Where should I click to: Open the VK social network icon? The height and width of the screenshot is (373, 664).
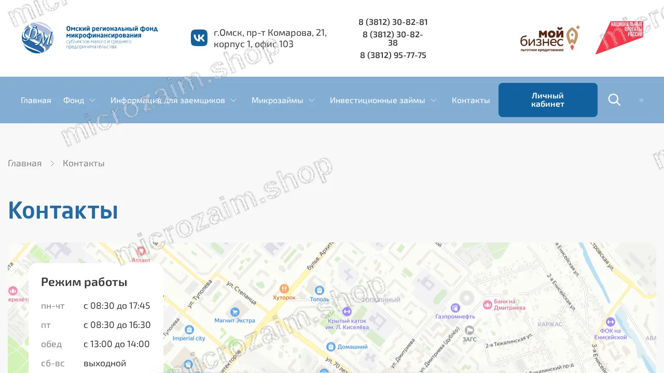[x=199, y=38]
